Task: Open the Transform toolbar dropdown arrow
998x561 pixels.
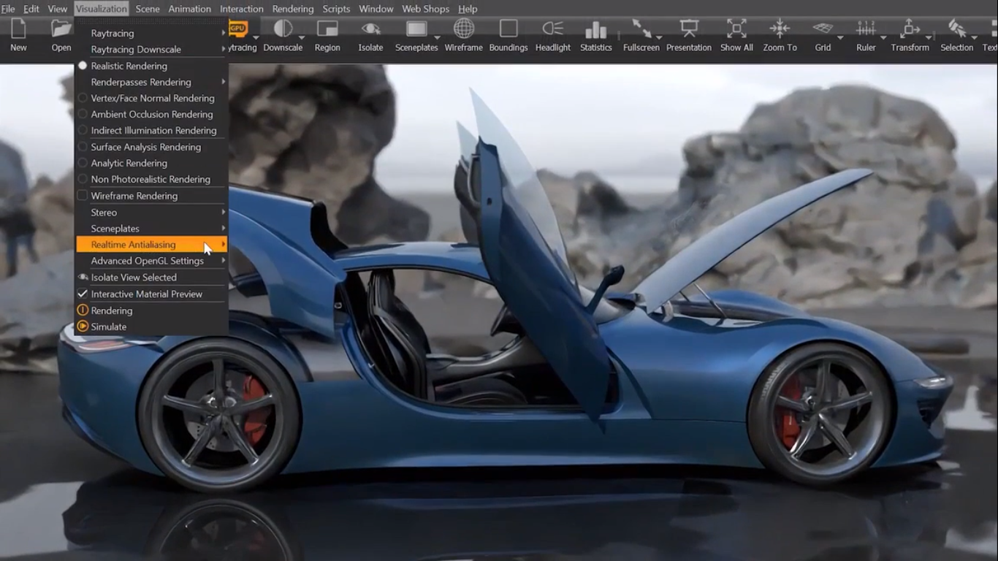Action: click(929, 37)
